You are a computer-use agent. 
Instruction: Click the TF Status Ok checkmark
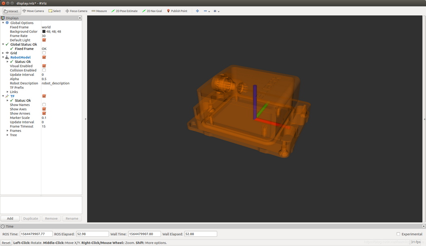point(12,100)
